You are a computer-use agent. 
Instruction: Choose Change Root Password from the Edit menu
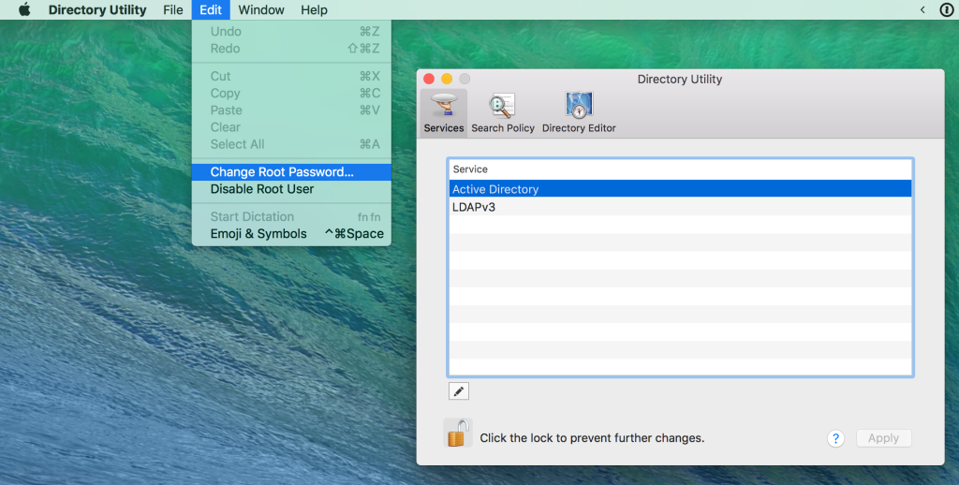[x=291, y=172]
